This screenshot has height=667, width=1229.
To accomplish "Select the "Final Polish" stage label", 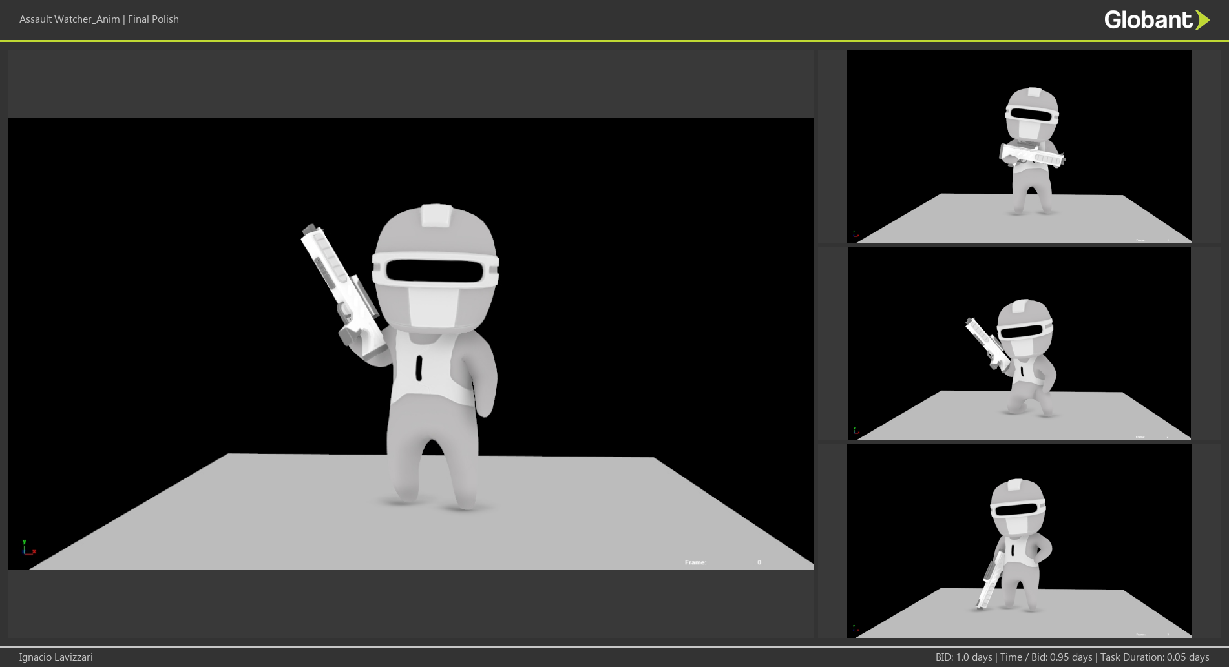I will coord(153,19).
